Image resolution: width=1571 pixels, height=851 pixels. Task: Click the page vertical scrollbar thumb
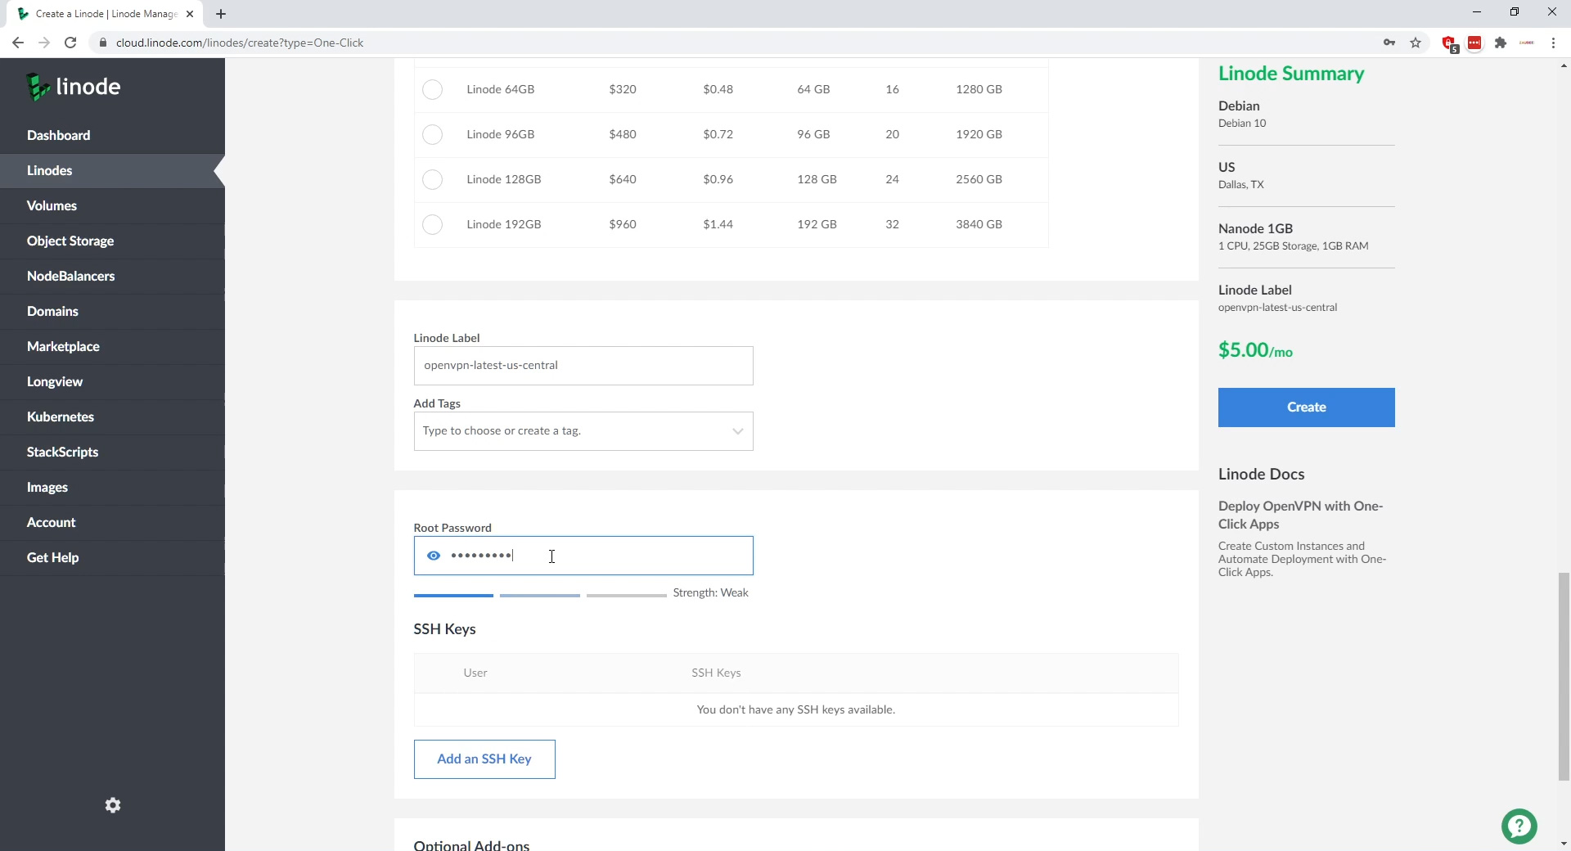1564,677
